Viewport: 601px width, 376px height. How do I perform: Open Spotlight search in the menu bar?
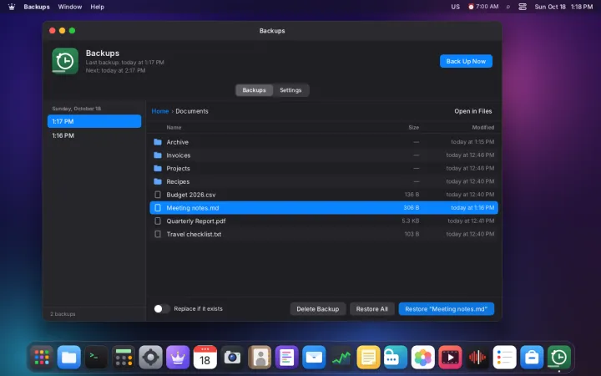(x=508, y=7)
